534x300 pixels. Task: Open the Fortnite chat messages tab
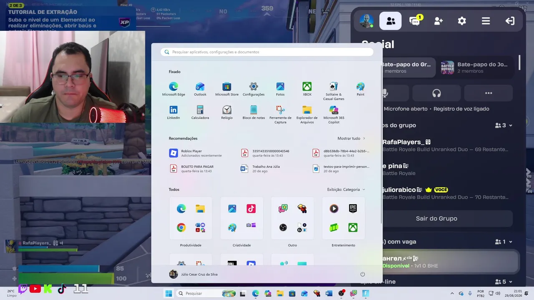[x=415, y=21]
